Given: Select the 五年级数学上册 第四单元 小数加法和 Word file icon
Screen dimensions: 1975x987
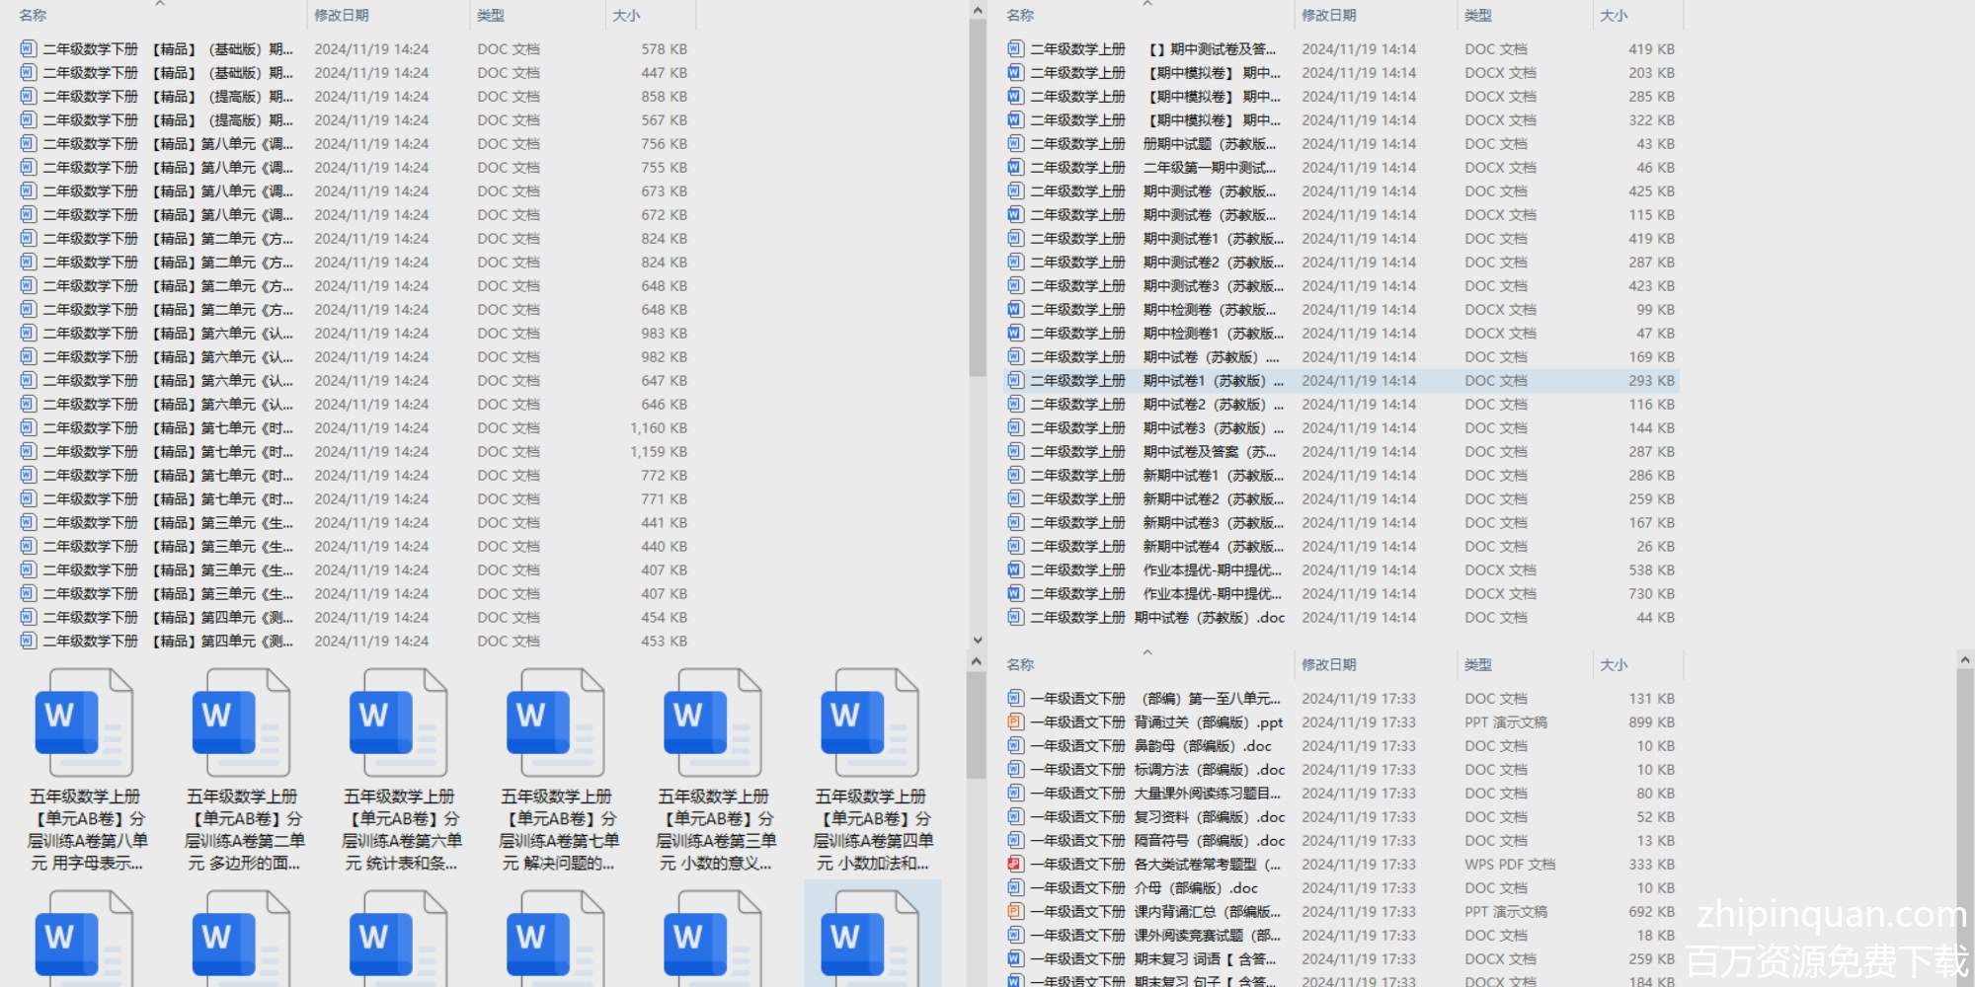Looking at the screenshot, I should pyautogui.click(x=869, y=722).
